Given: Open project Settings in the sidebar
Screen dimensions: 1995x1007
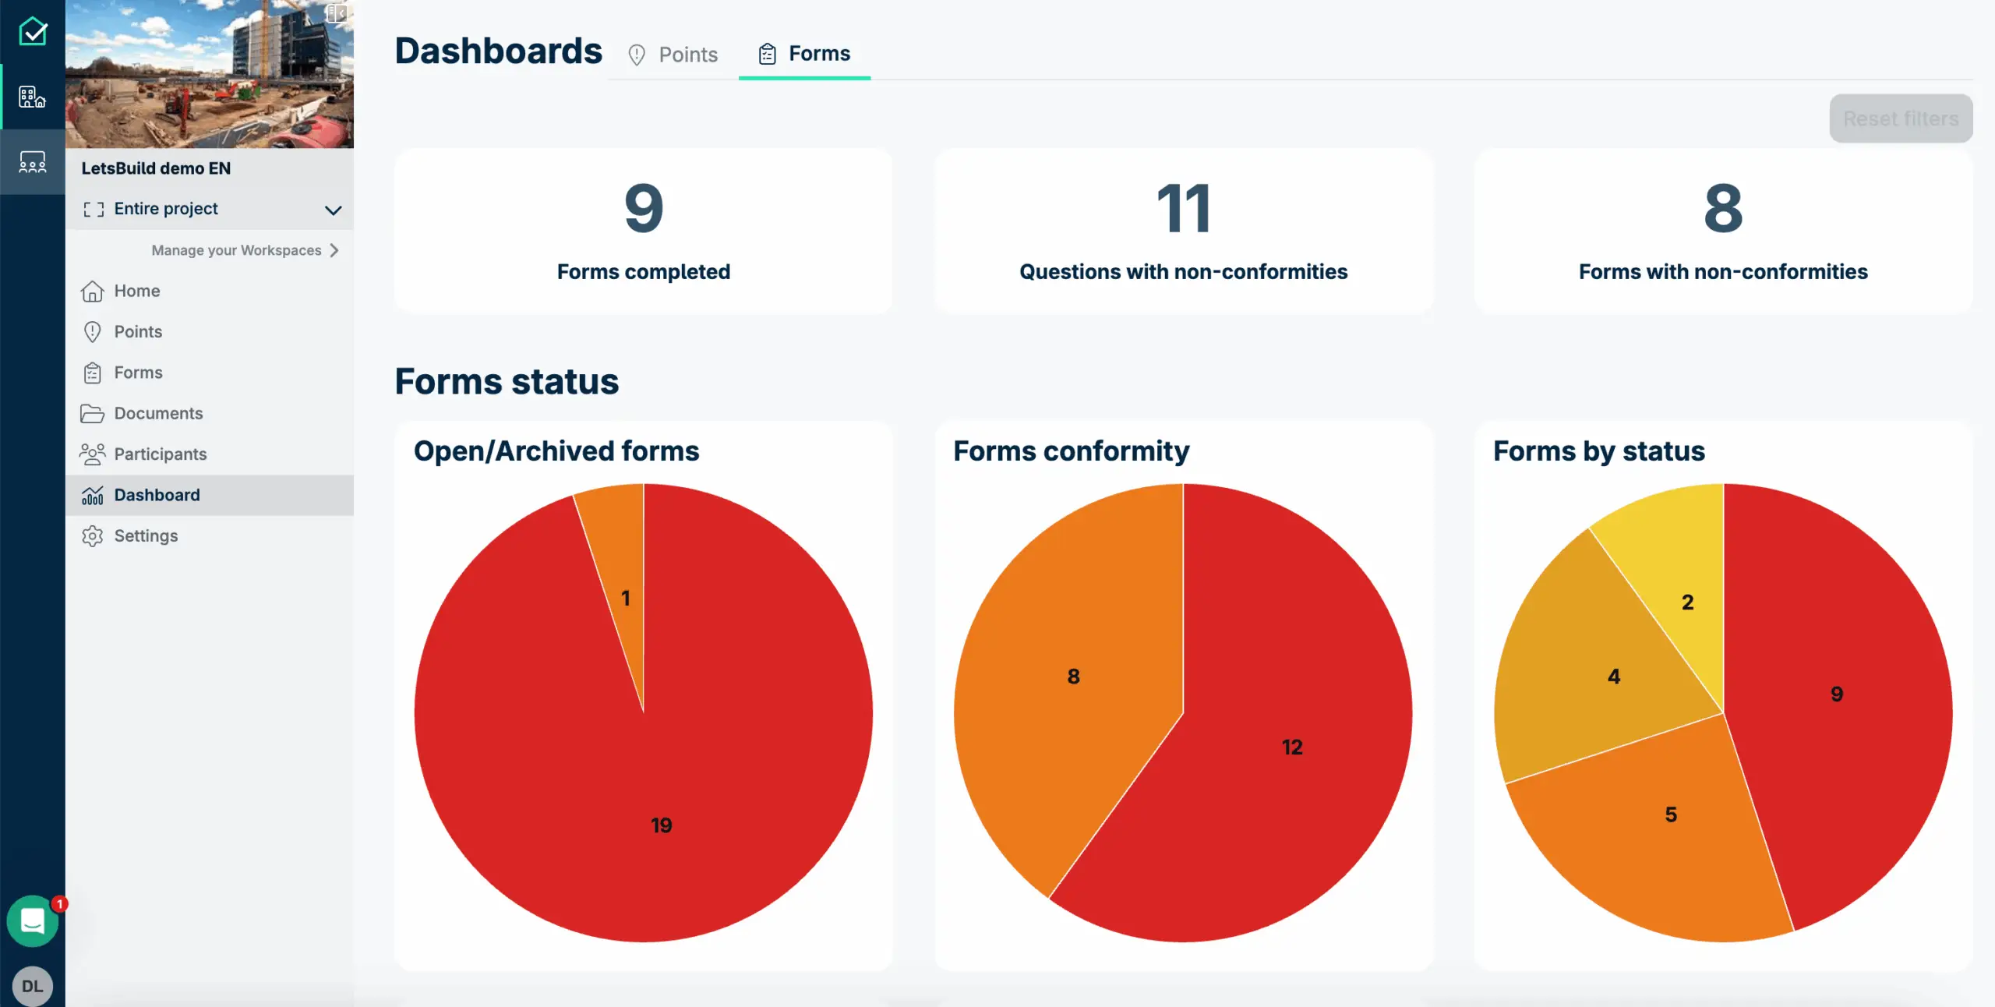Looking at the screenshot, I should click(146, 536).
